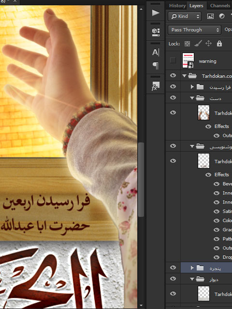Viewport: 232px width, 309px height.
Task: Switch to the Channels tab
Action: tap(220, 6)
